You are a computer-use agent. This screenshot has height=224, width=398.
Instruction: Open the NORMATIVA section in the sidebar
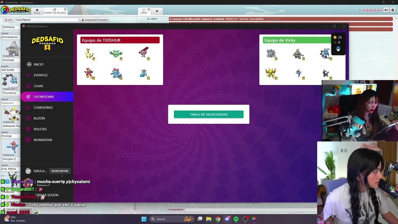coord(47,140)
